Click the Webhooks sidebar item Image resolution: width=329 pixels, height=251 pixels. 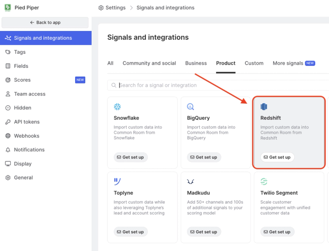(27, 136)
